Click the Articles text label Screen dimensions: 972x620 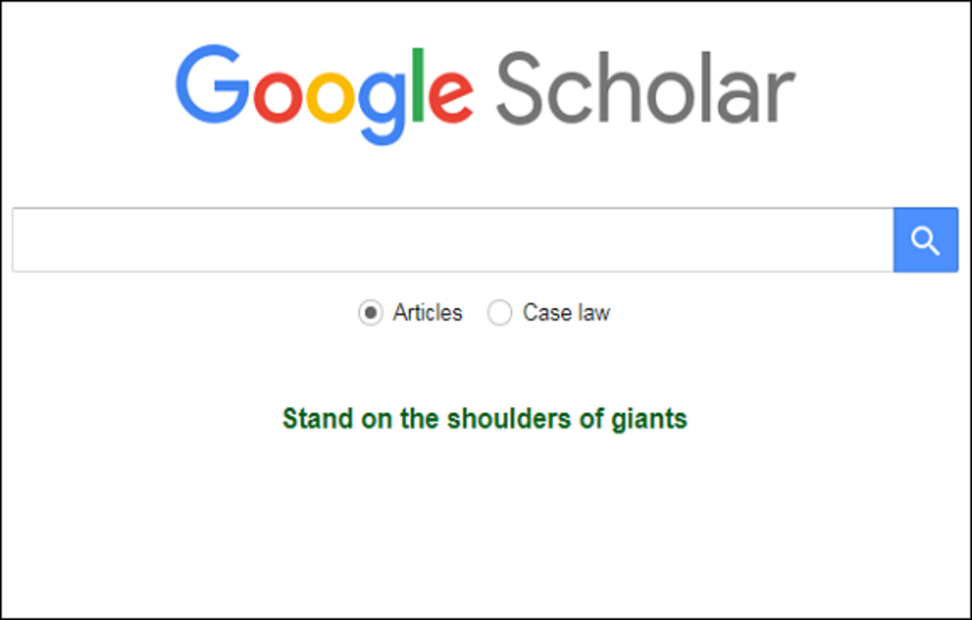[428, 312]
